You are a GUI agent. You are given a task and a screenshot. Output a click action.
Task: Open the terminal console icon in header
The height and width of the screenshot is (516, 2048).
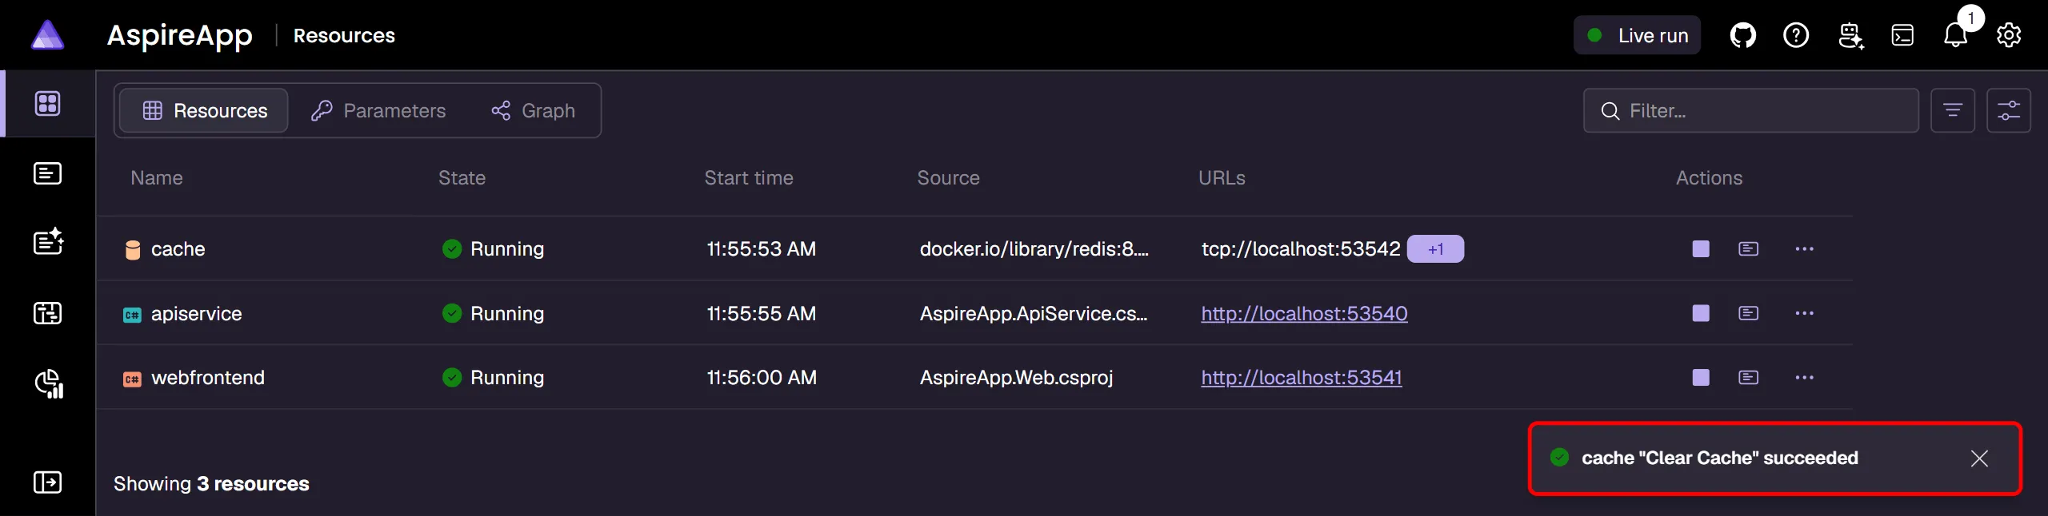pos(1902,35)
